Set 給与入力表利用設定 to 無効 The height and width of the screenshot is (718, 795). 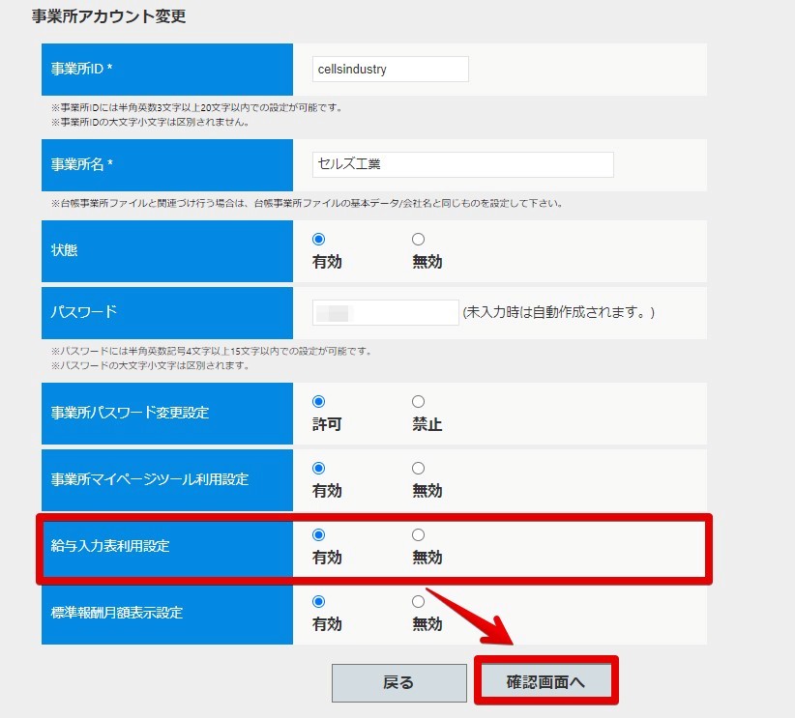[x=418, y=535]
